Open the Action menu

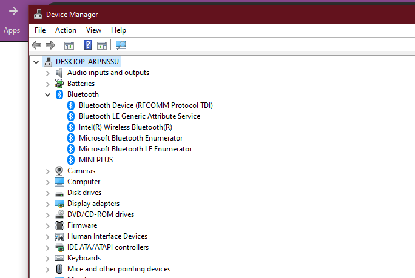tap(66, 30)
